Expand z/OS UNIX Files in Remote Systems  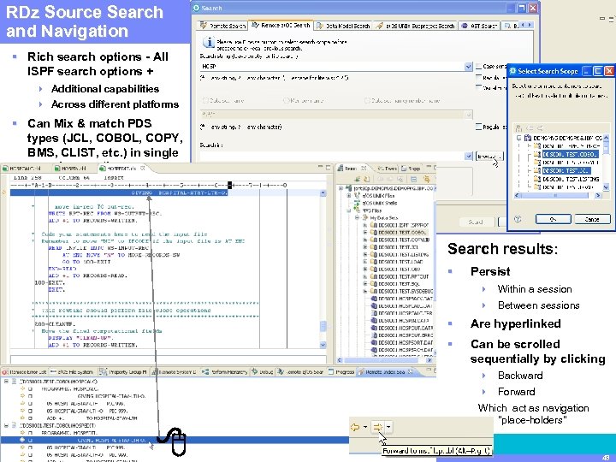tap(348, 195)
